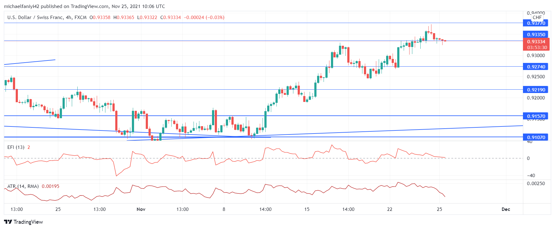
Task: Click the 03:53:30 countdown timer
Action: (x=537, y=48)
